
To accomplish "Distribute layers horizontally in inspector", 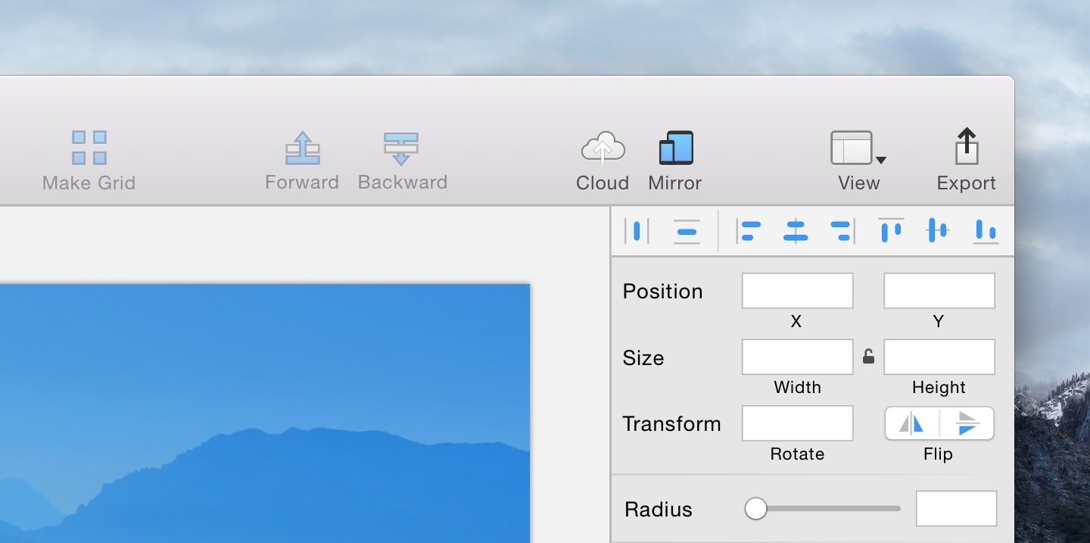I will [x=637, y=231].
